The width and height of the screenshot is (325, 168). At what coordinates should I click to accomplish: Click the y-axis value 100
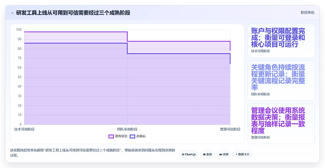click(19, 30)
